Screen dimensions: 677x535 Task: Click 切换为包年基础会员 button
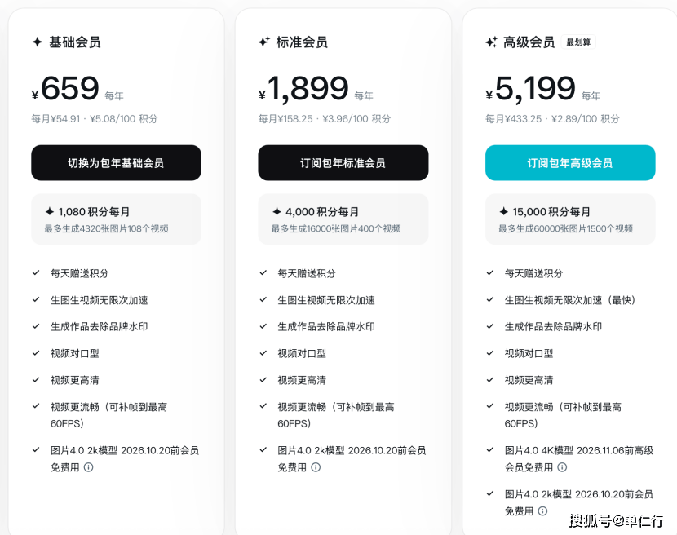[x=116, y=163]
